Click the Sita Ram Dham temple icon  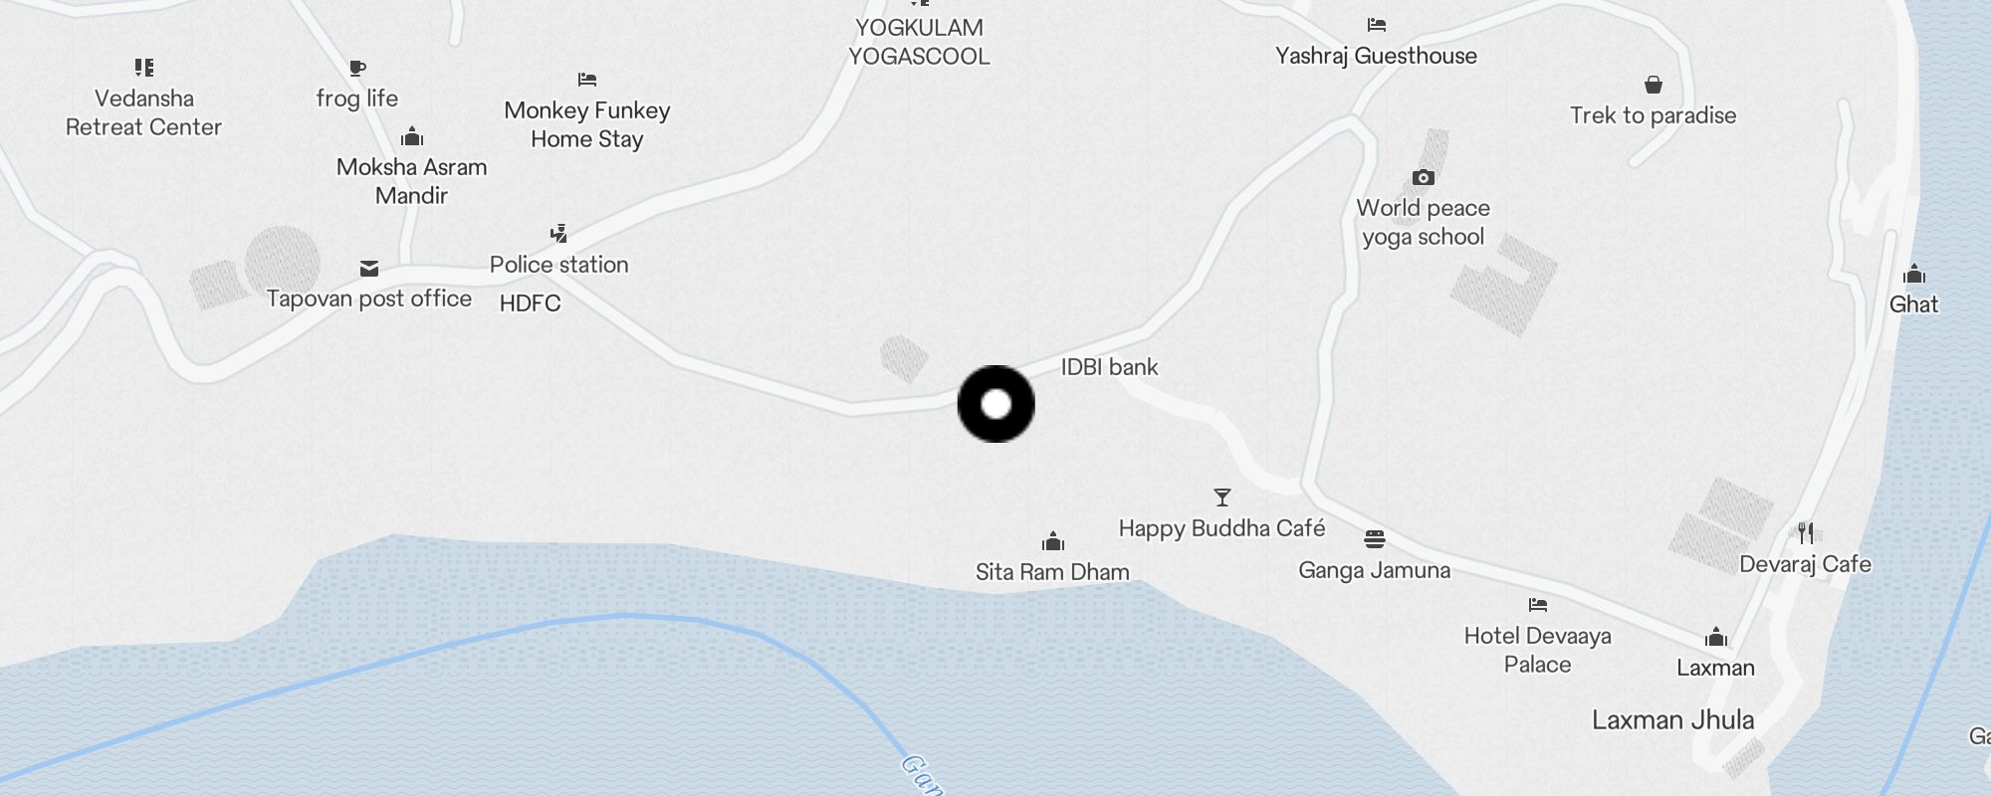tap(1053, 541)
